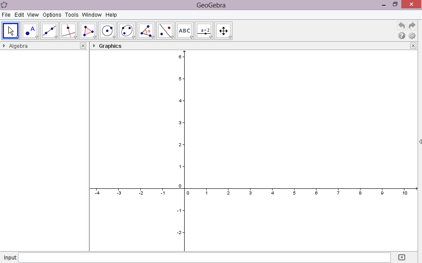422x263 pixels.
Task: Select the Polygon tool
Action: click(x=88, y=31)
